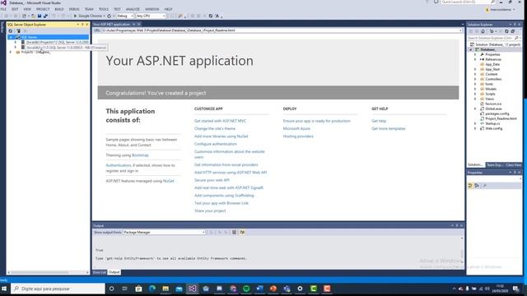Toggle word wrap in Output panel
Viewport: 527px width, 296px height.
[242, 232]
